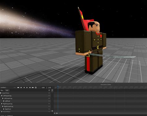Image resolution: width=147 pixels, height=116 pixels.
Task: Play the animation forward
Action: (27, 87)
